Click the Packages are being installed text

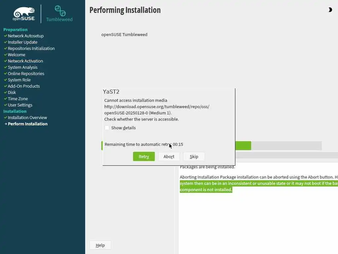207,167
